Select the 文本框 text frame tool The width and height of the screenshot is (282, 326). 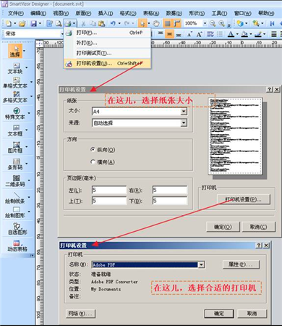15,130
